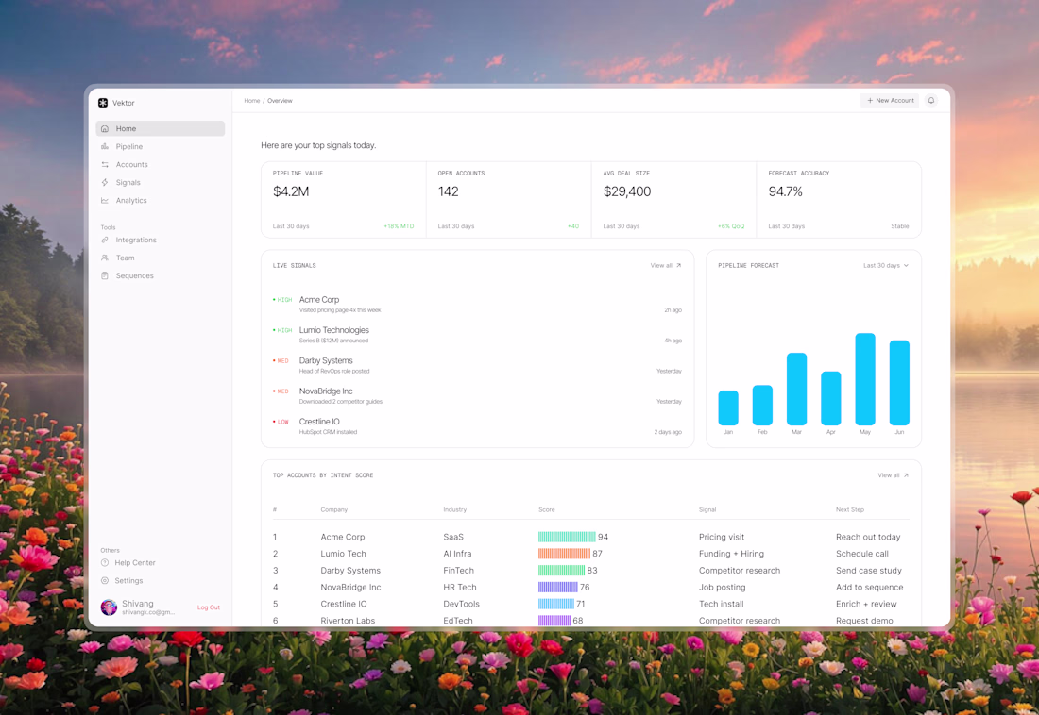Open Sequences in sidebar

[x=161, y=275]
